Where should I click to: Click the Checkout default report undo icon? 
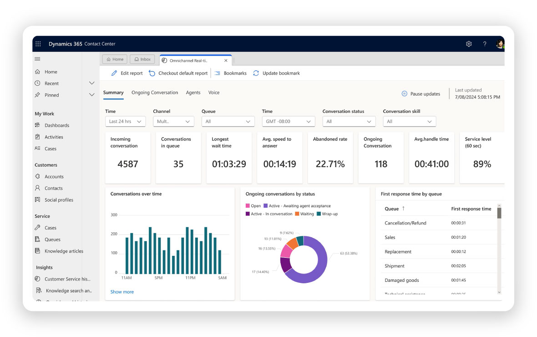152,73
